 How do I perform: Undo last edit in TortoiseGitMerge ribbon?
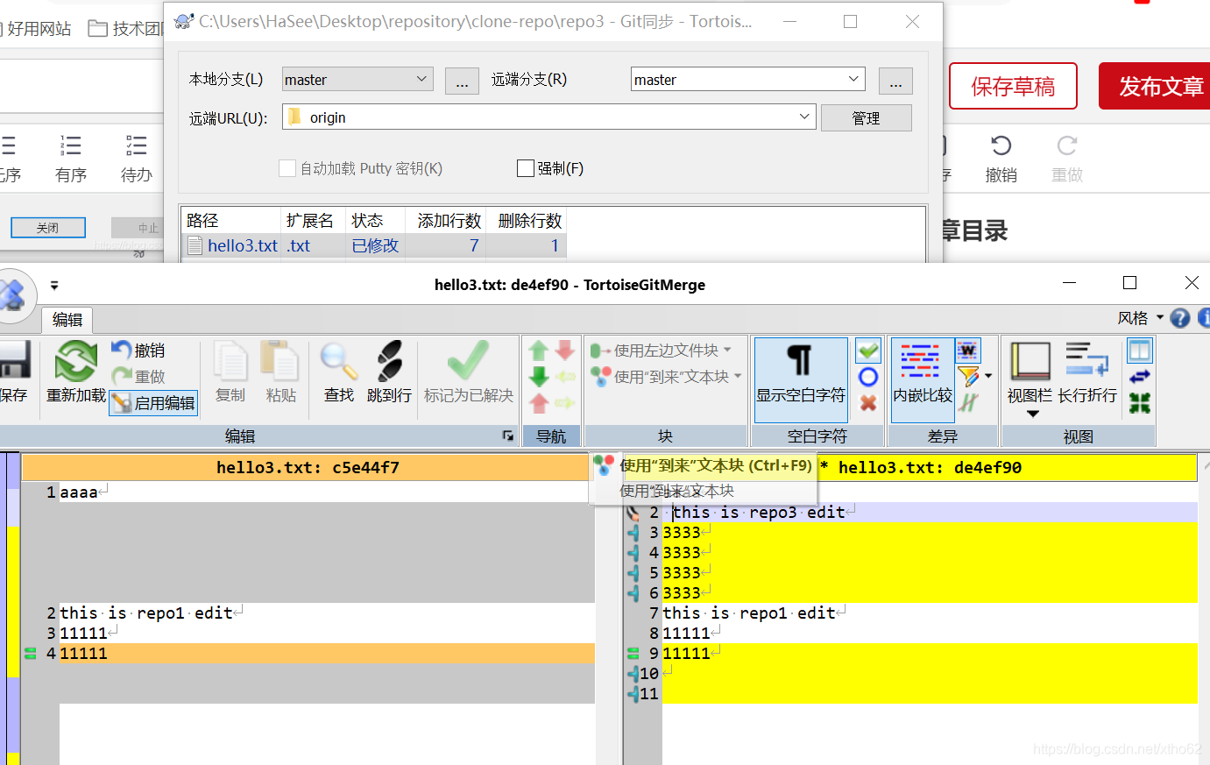point(138,351)
